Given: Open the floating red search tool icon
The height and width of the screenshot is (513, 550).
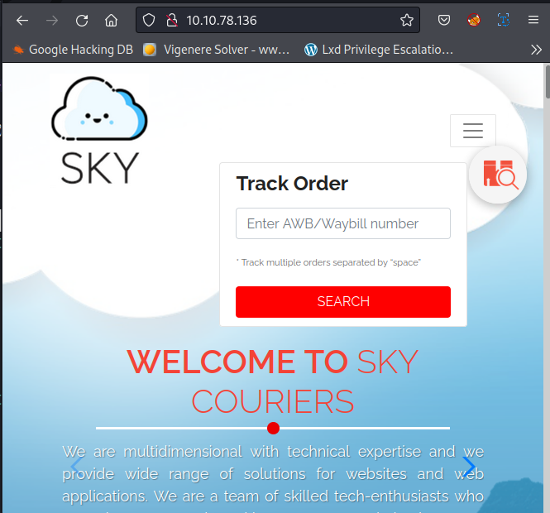Looking at the screenshot, I should (498, 175).
